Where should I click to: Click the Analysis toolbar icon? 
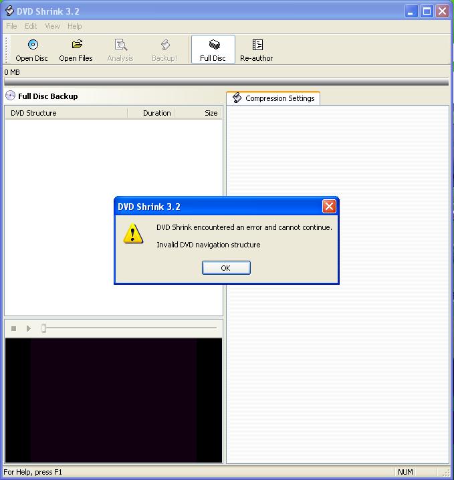coord(120,45)
